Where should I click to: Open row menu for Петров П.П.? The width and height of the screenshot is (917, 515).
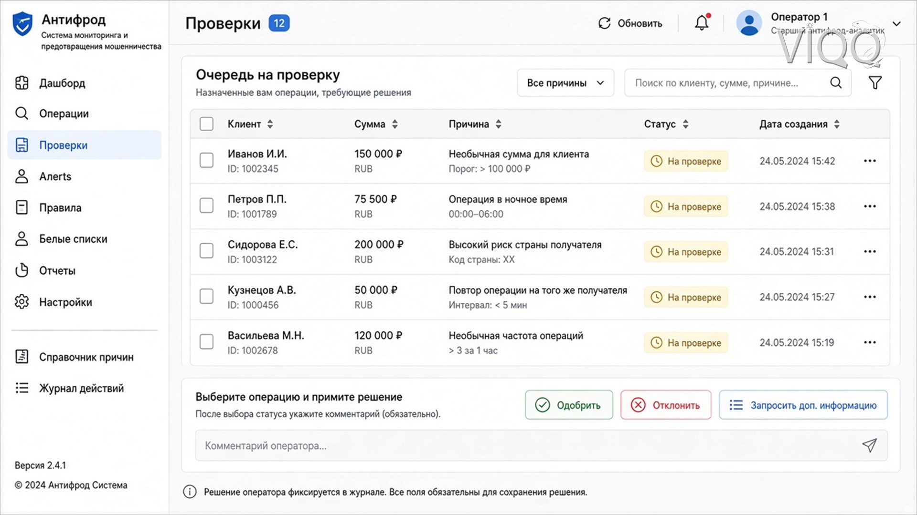(x=870, y=206)
